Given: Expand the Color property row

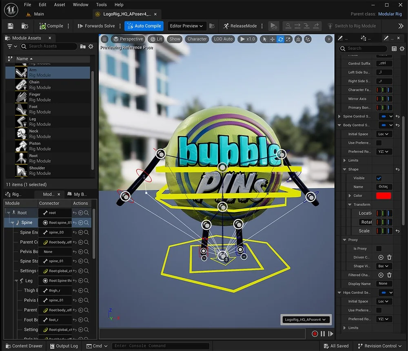Looking at the screenshot, I should [x=350, y=196].
